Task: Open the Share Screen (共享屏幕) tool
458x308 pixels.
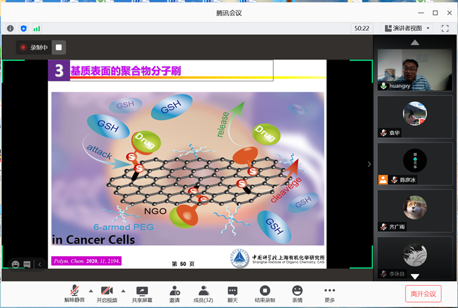Action: (x=142, y=294)
